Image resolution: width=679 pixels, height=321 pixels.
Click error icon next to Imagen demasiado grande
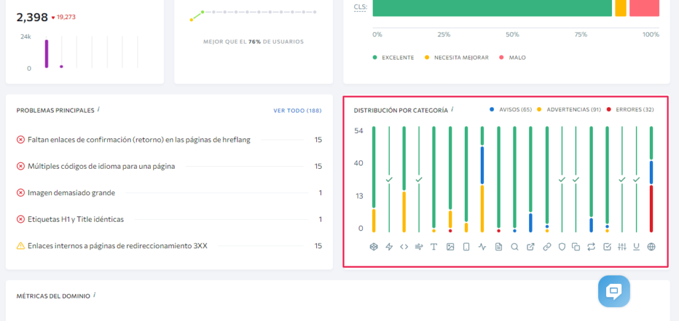21,193
